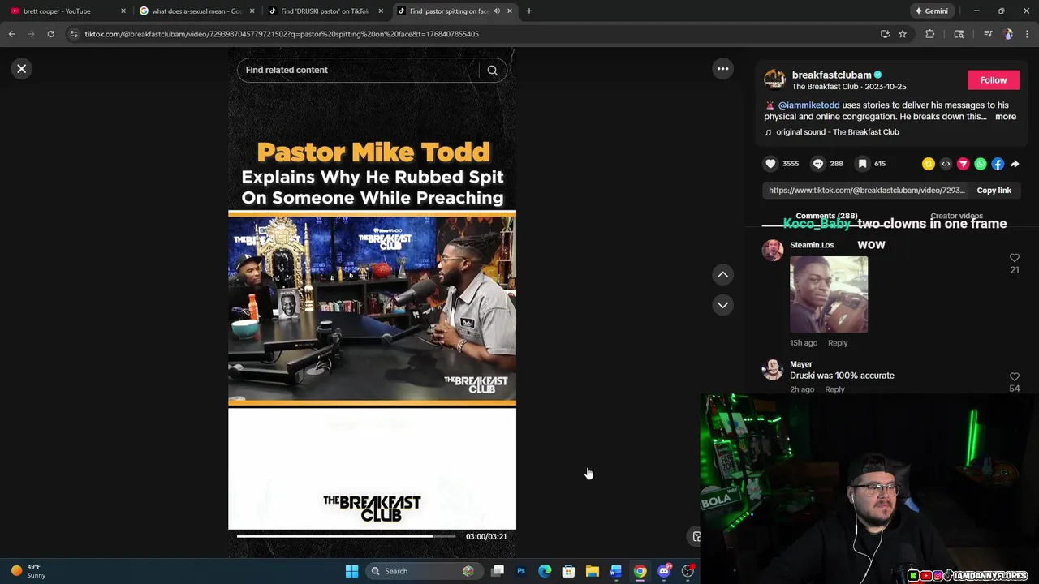Send to friends via red paper-plane icon

(x=964, y=164)
